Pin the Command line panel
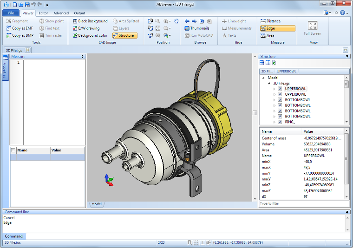Screen dimensions: 353x248 tap(347, 212)
